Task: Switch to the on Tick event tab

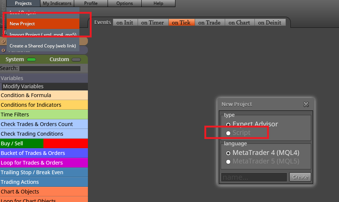Action: 181,23
